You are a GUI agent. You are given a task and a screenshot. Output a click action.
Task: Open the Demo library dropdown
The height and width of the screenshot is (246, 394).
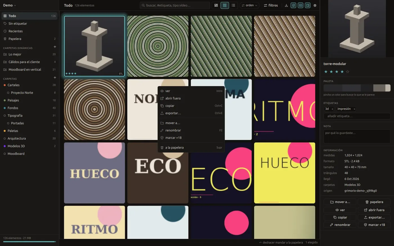(10, 5)
